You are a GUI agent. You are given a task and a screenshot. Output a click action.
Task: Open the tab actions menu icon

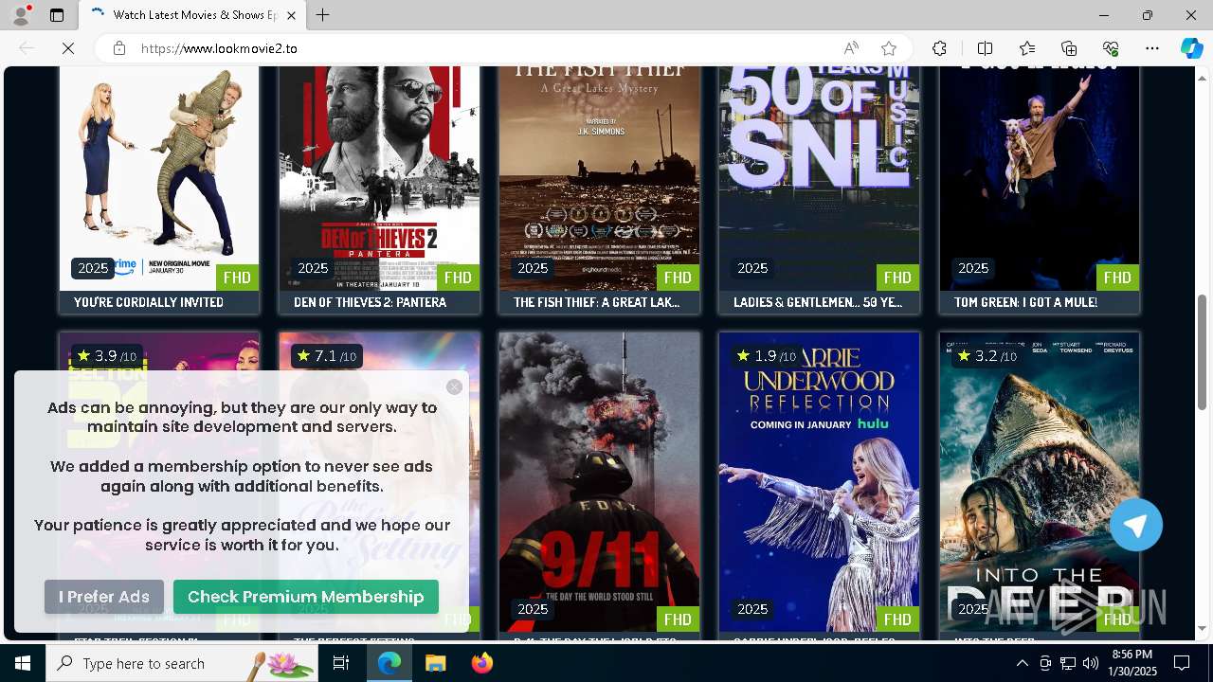point(57,15)
